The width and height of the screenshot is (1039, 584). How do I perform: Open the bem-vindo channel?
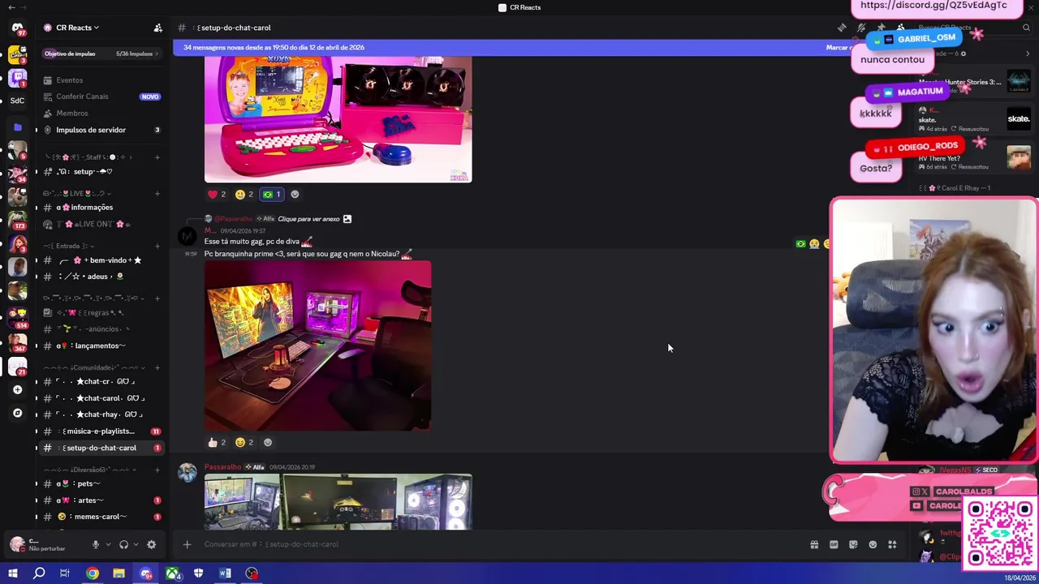coord(101,260)
